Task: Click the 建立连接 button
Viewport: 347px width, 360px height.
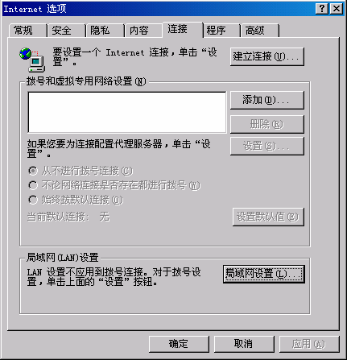Action: click(267, 56)
